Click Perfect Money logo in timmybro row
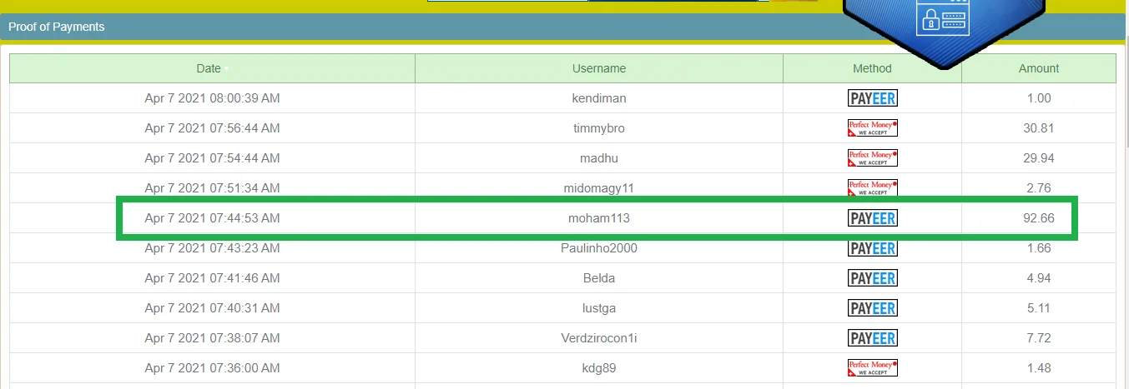Image resolution: width=1129 pixels, height=389 pixels. click(872, 128)
